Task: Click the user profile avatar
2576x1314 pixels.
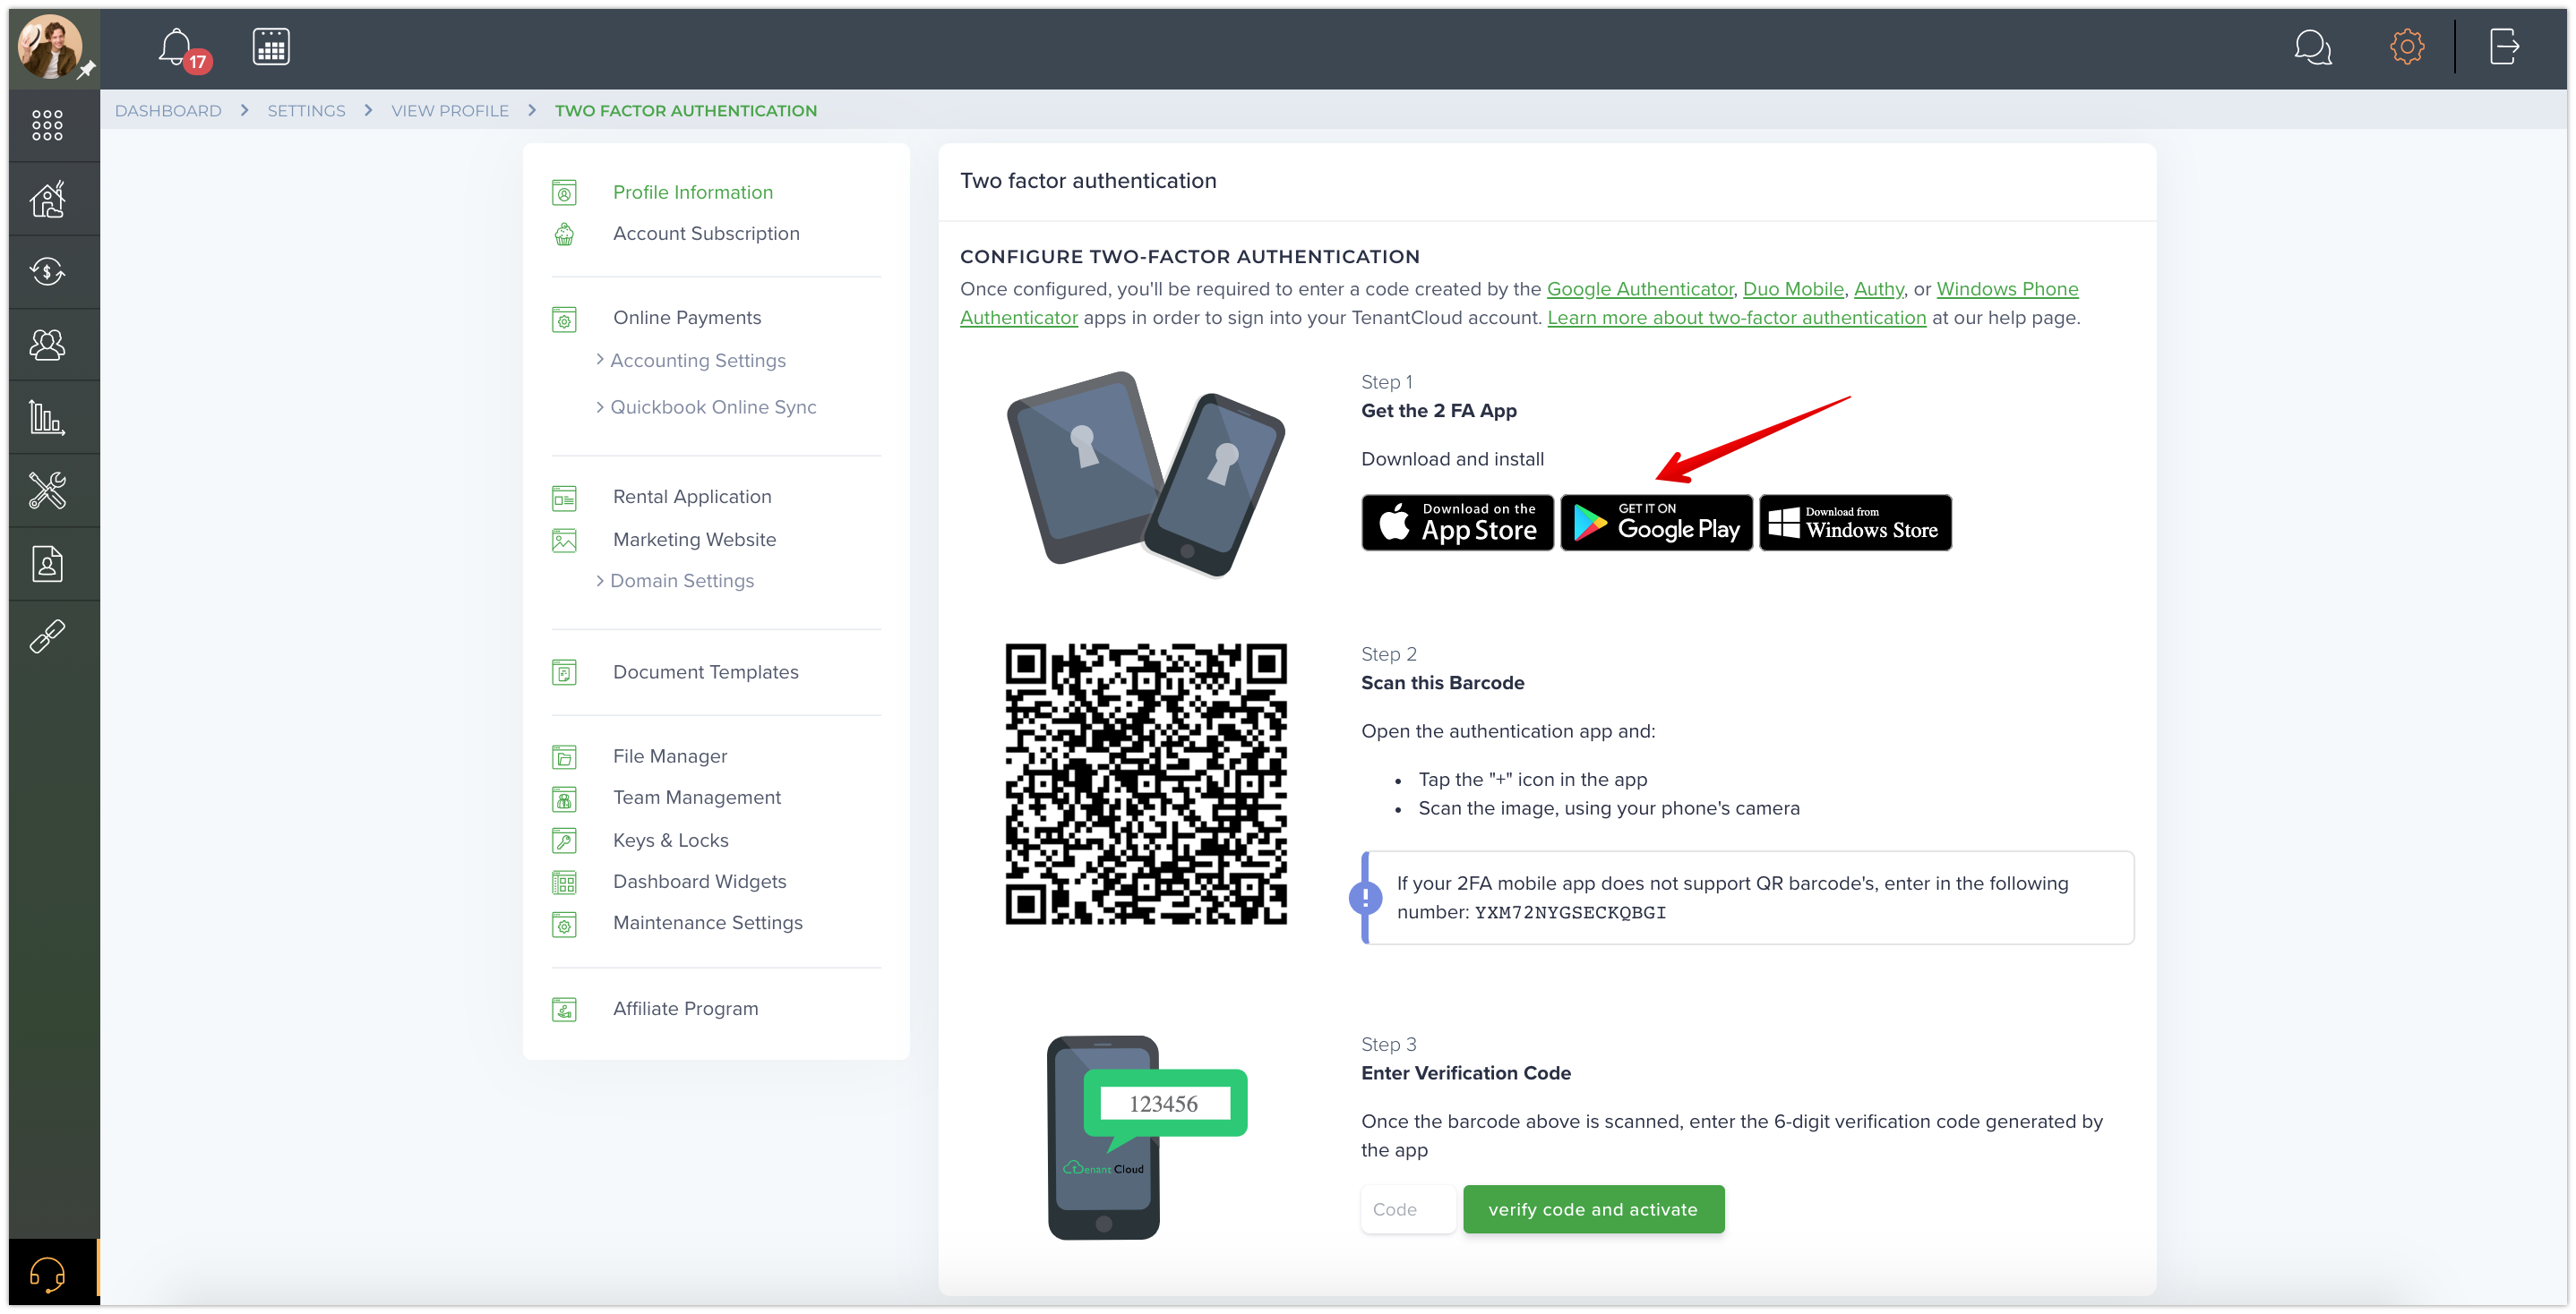Action: (50, 48)
